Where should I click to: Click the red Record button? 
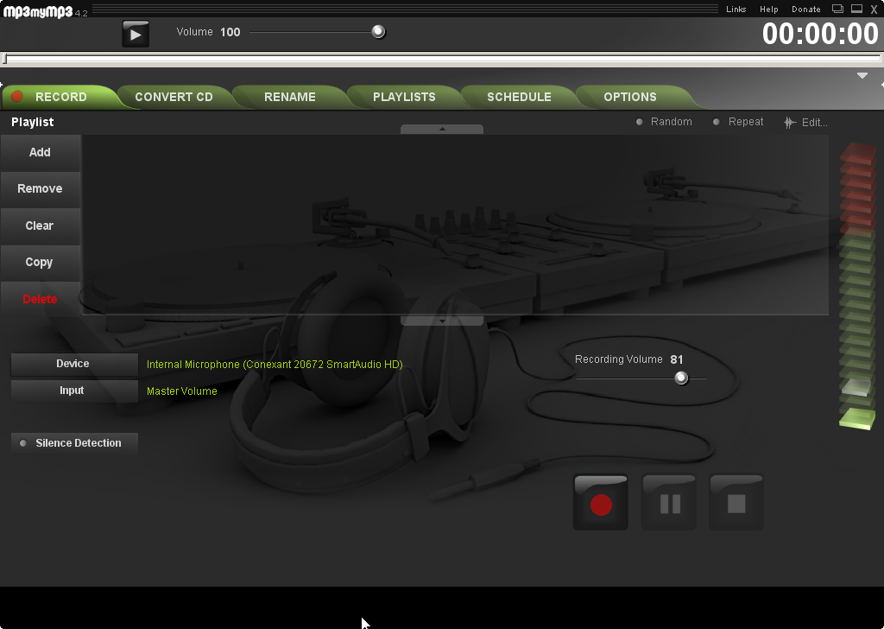click(x=601, y=502)
